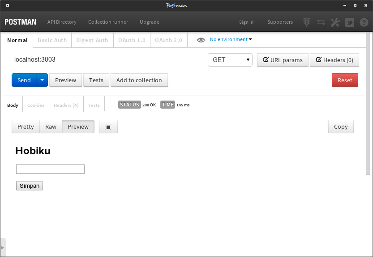The width and height of the screenshot is (373, 257).
Task: Copy the response with Copy button
Action: coord(341,126)
